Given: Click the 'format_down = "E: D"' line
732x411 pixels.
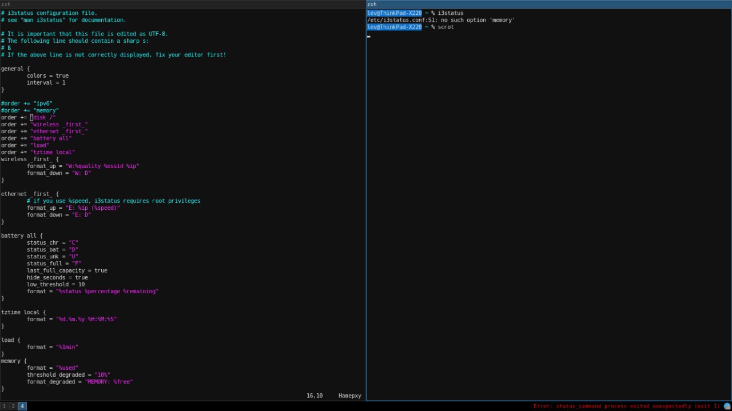Looking at the screenshot, I should click(x=59, y=214).
